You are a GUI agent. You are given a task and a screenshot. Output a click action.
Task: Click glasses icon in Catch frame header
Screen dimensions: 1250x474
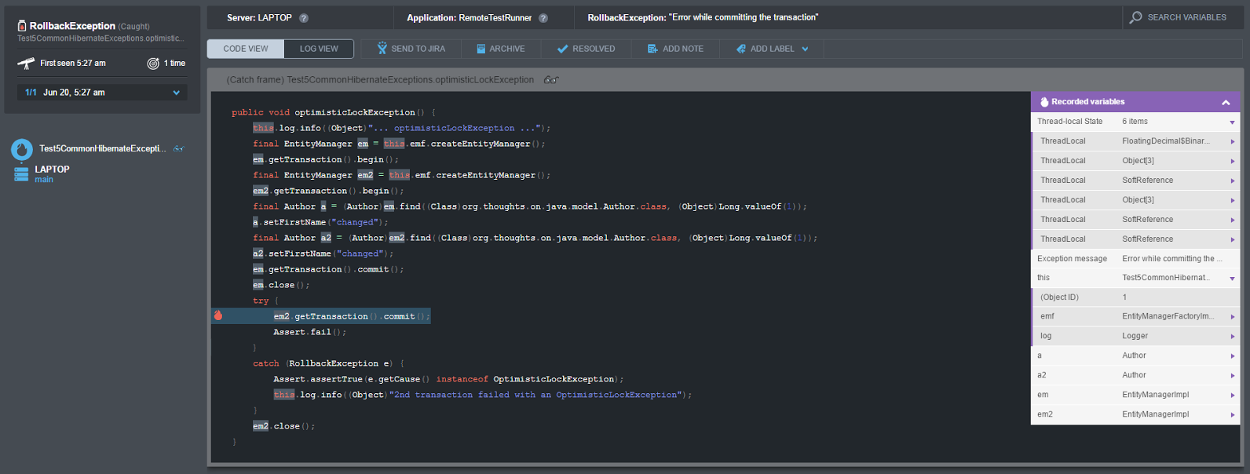tap(551, 80)
